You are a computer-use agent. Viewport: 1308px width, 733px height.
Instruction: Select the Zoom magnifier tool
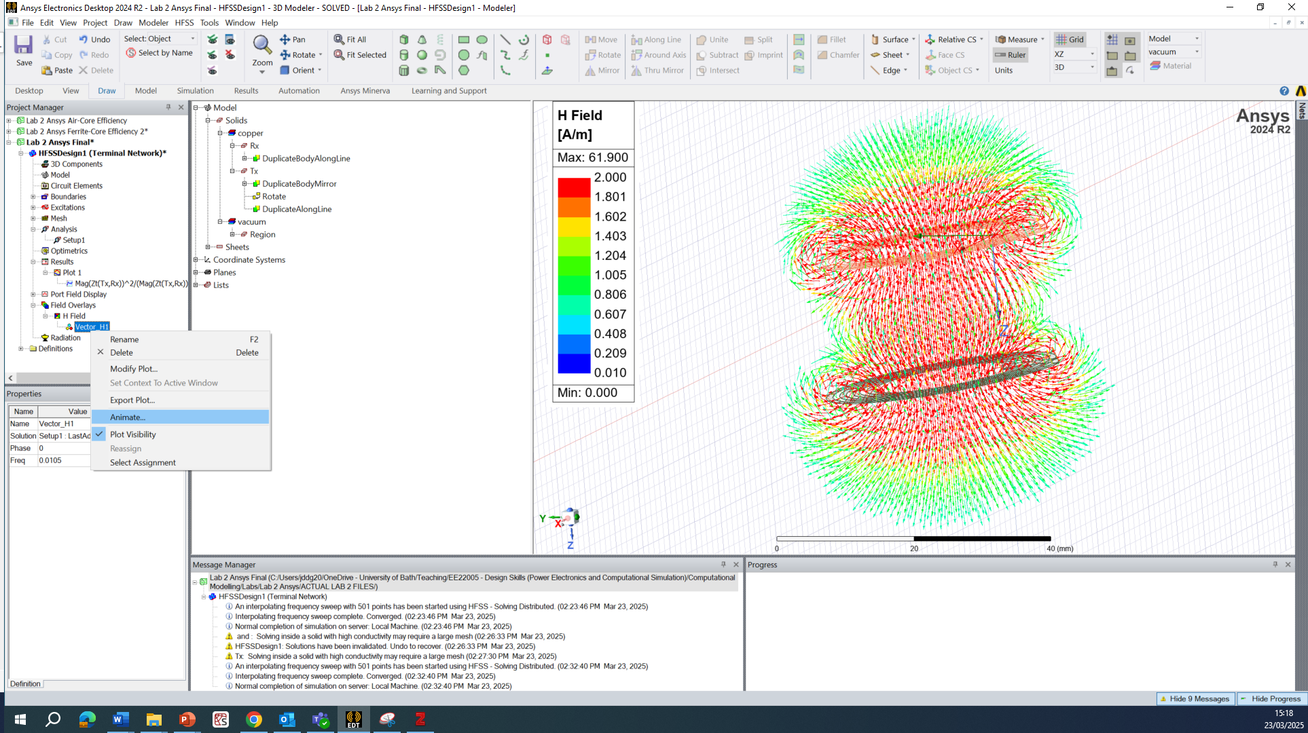point(262,45)
